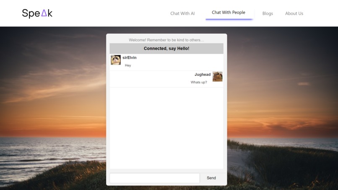Select the "Hey" message text
Viewport: 338px width, 190px height.
[x=128, y=65]
